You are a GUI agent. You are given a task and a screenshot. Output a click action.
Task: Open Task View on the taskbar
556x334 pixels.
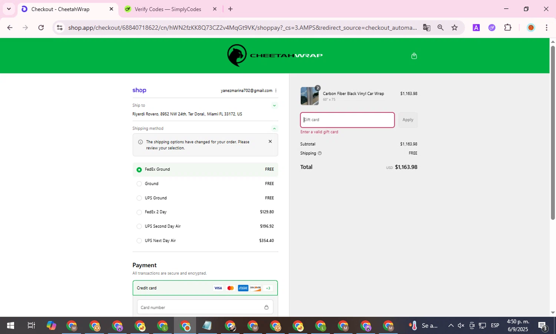[32, 325]
